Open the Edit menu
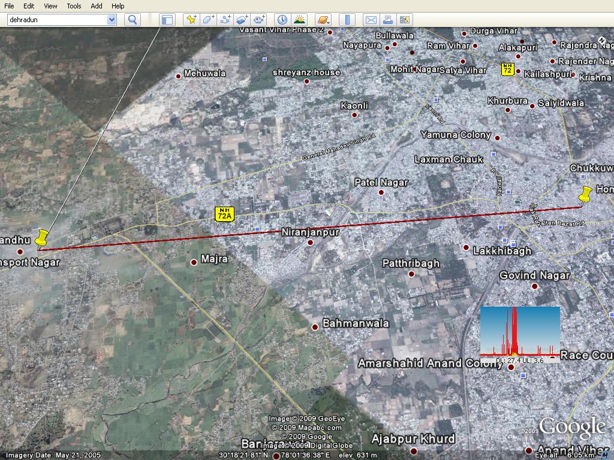The image size is (614, 460). tap(29, 6)
